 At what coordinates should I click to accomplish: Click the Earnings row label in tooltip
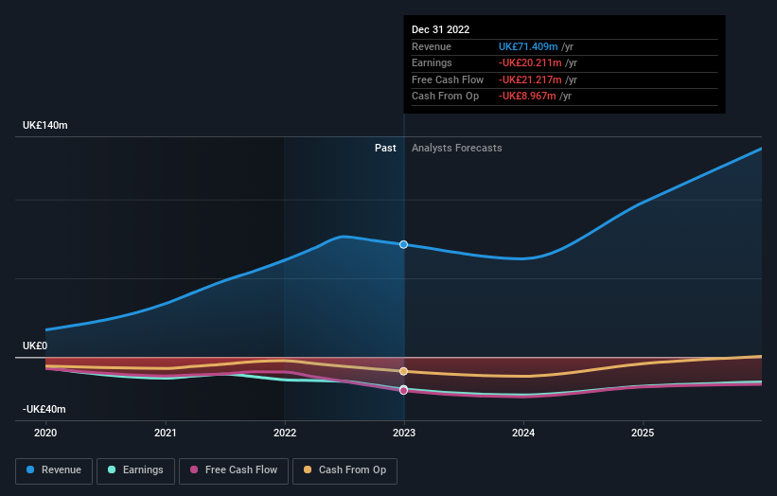[432, 62]
